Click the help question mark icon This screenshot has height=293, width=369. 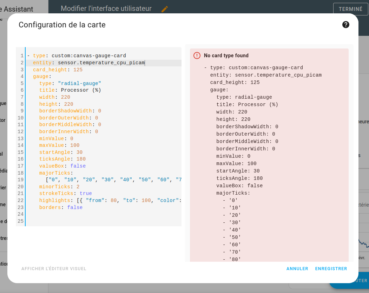345,25
